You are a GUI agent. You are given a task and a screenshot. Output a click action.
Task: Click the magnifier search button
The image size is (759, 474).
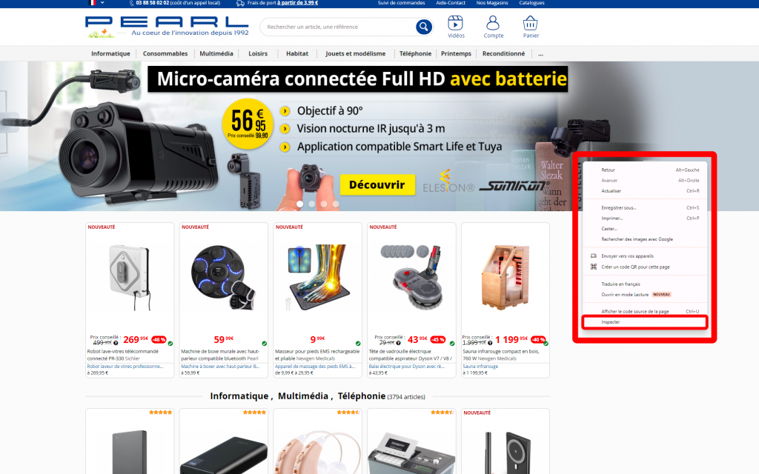coord(423,27)
